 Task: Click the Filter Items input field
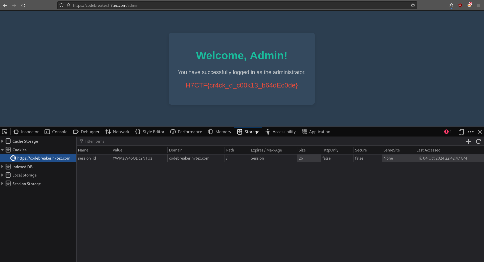coord(253,141)
